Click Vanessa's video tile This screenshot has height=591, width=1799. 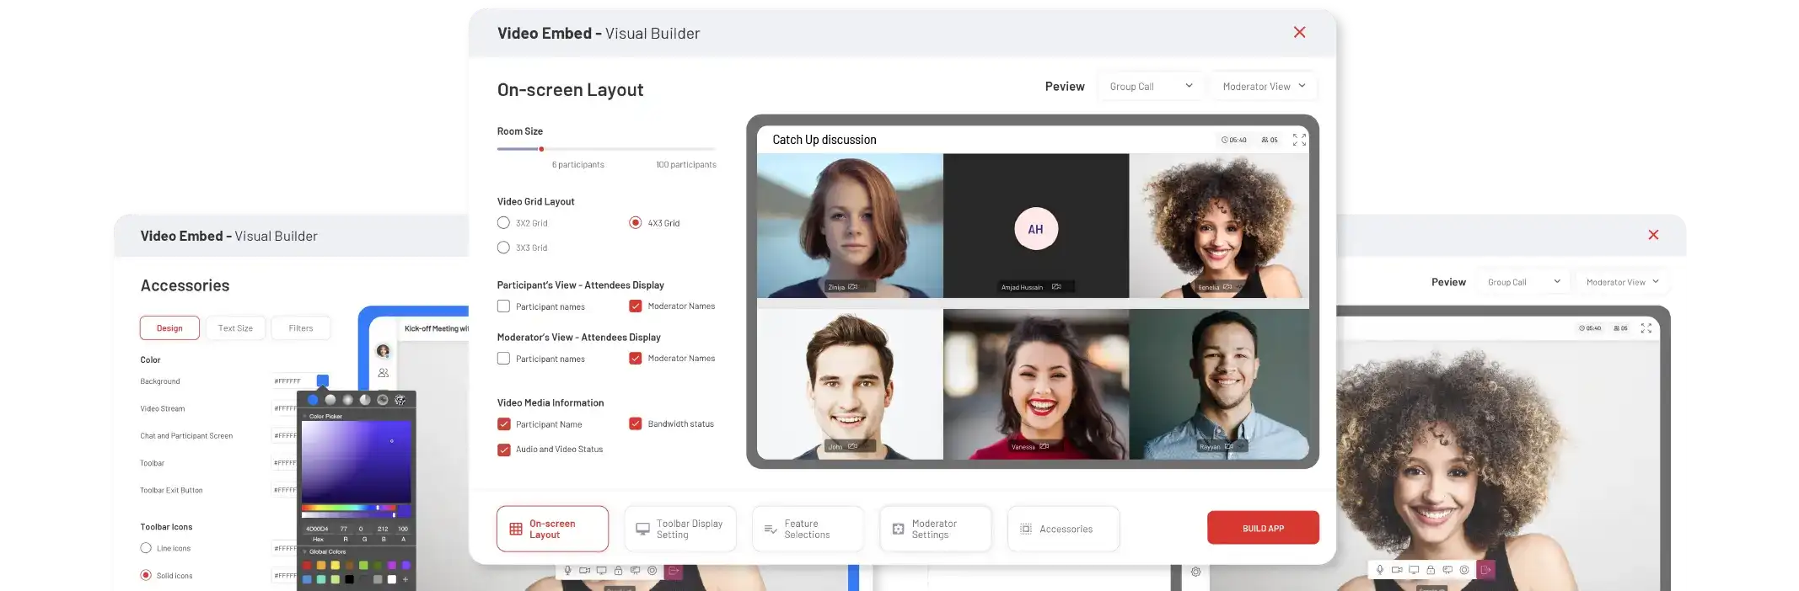click(x=1036, y=384)
